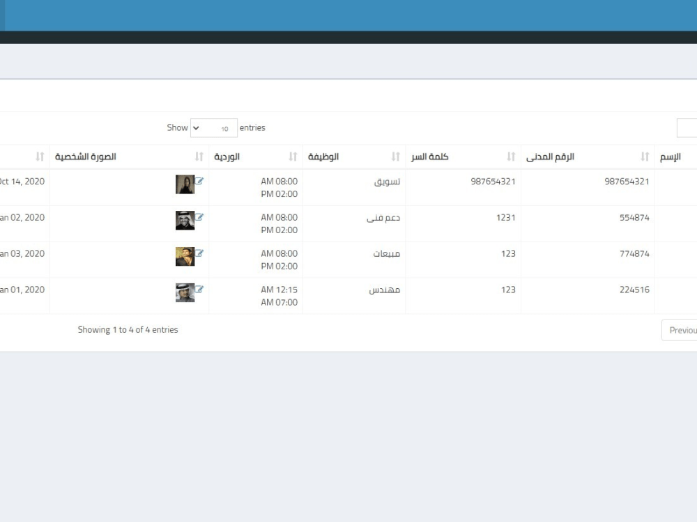Edit photo icon in مهندس row
The width and height of the screenshot is (697, 522).
(199, 290)
